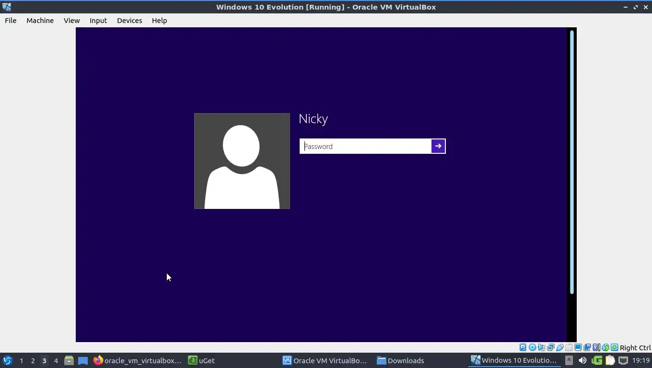
Task: Open the volume control speaker tray icon
Action: [x=582, y=360]
